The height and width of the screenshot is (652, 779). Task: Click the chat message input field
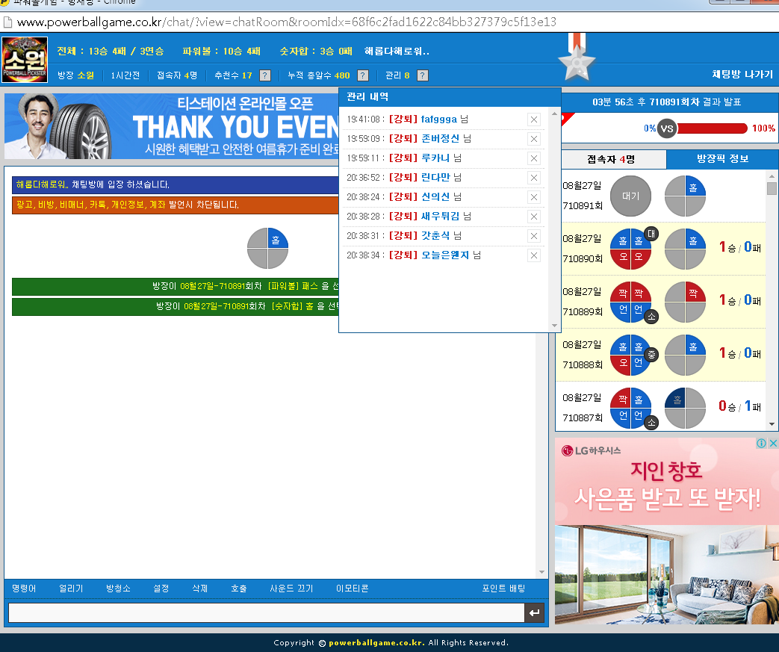(267, 612)
